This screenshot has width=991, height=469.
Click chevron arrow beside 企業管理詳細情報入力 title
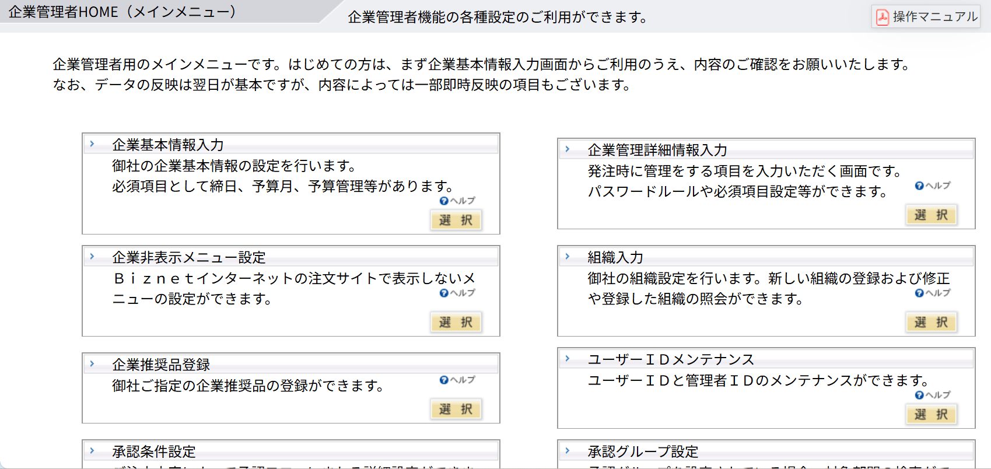point(568,149)
